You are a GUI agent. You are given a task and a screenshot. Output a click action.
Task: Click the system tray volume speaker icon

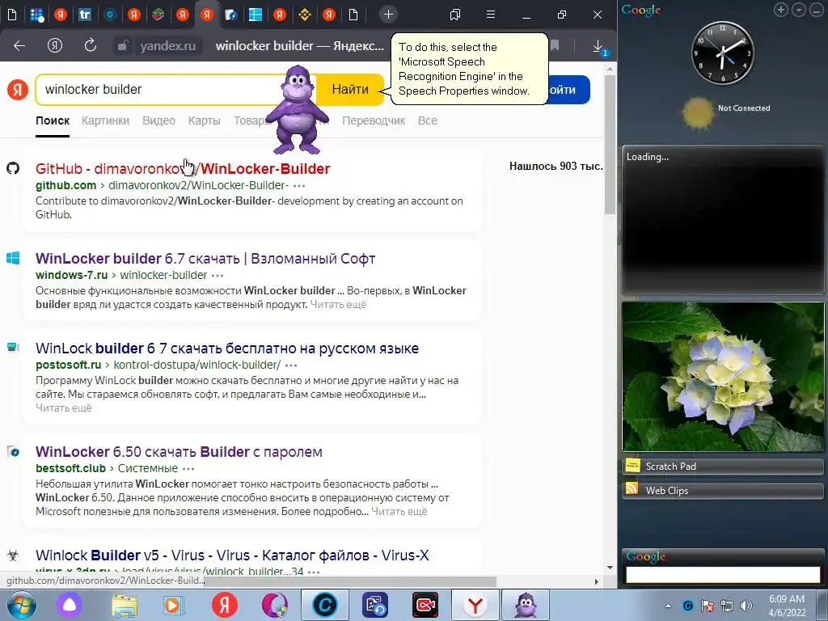746,606
